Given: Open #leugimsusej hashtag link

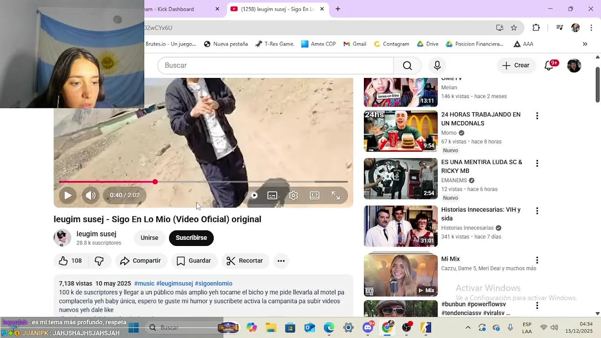Looking at the screenshot, I should [175, 284].
